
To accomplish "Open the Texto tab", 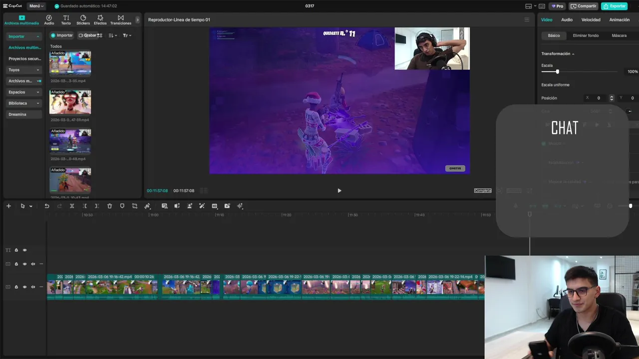I will [x=66, y=20].
